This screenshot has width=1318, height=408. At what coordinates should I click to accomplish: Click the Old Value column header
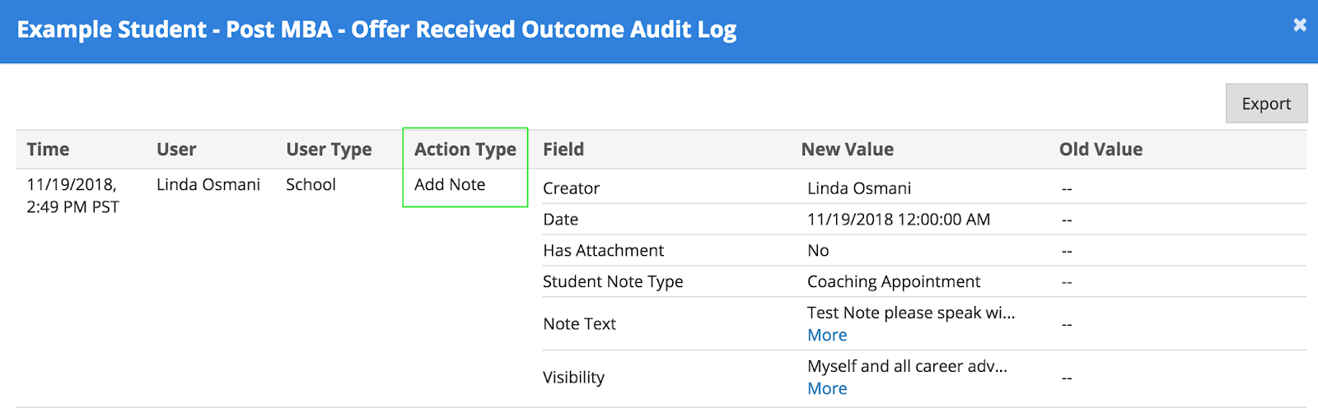(1101, 149)
